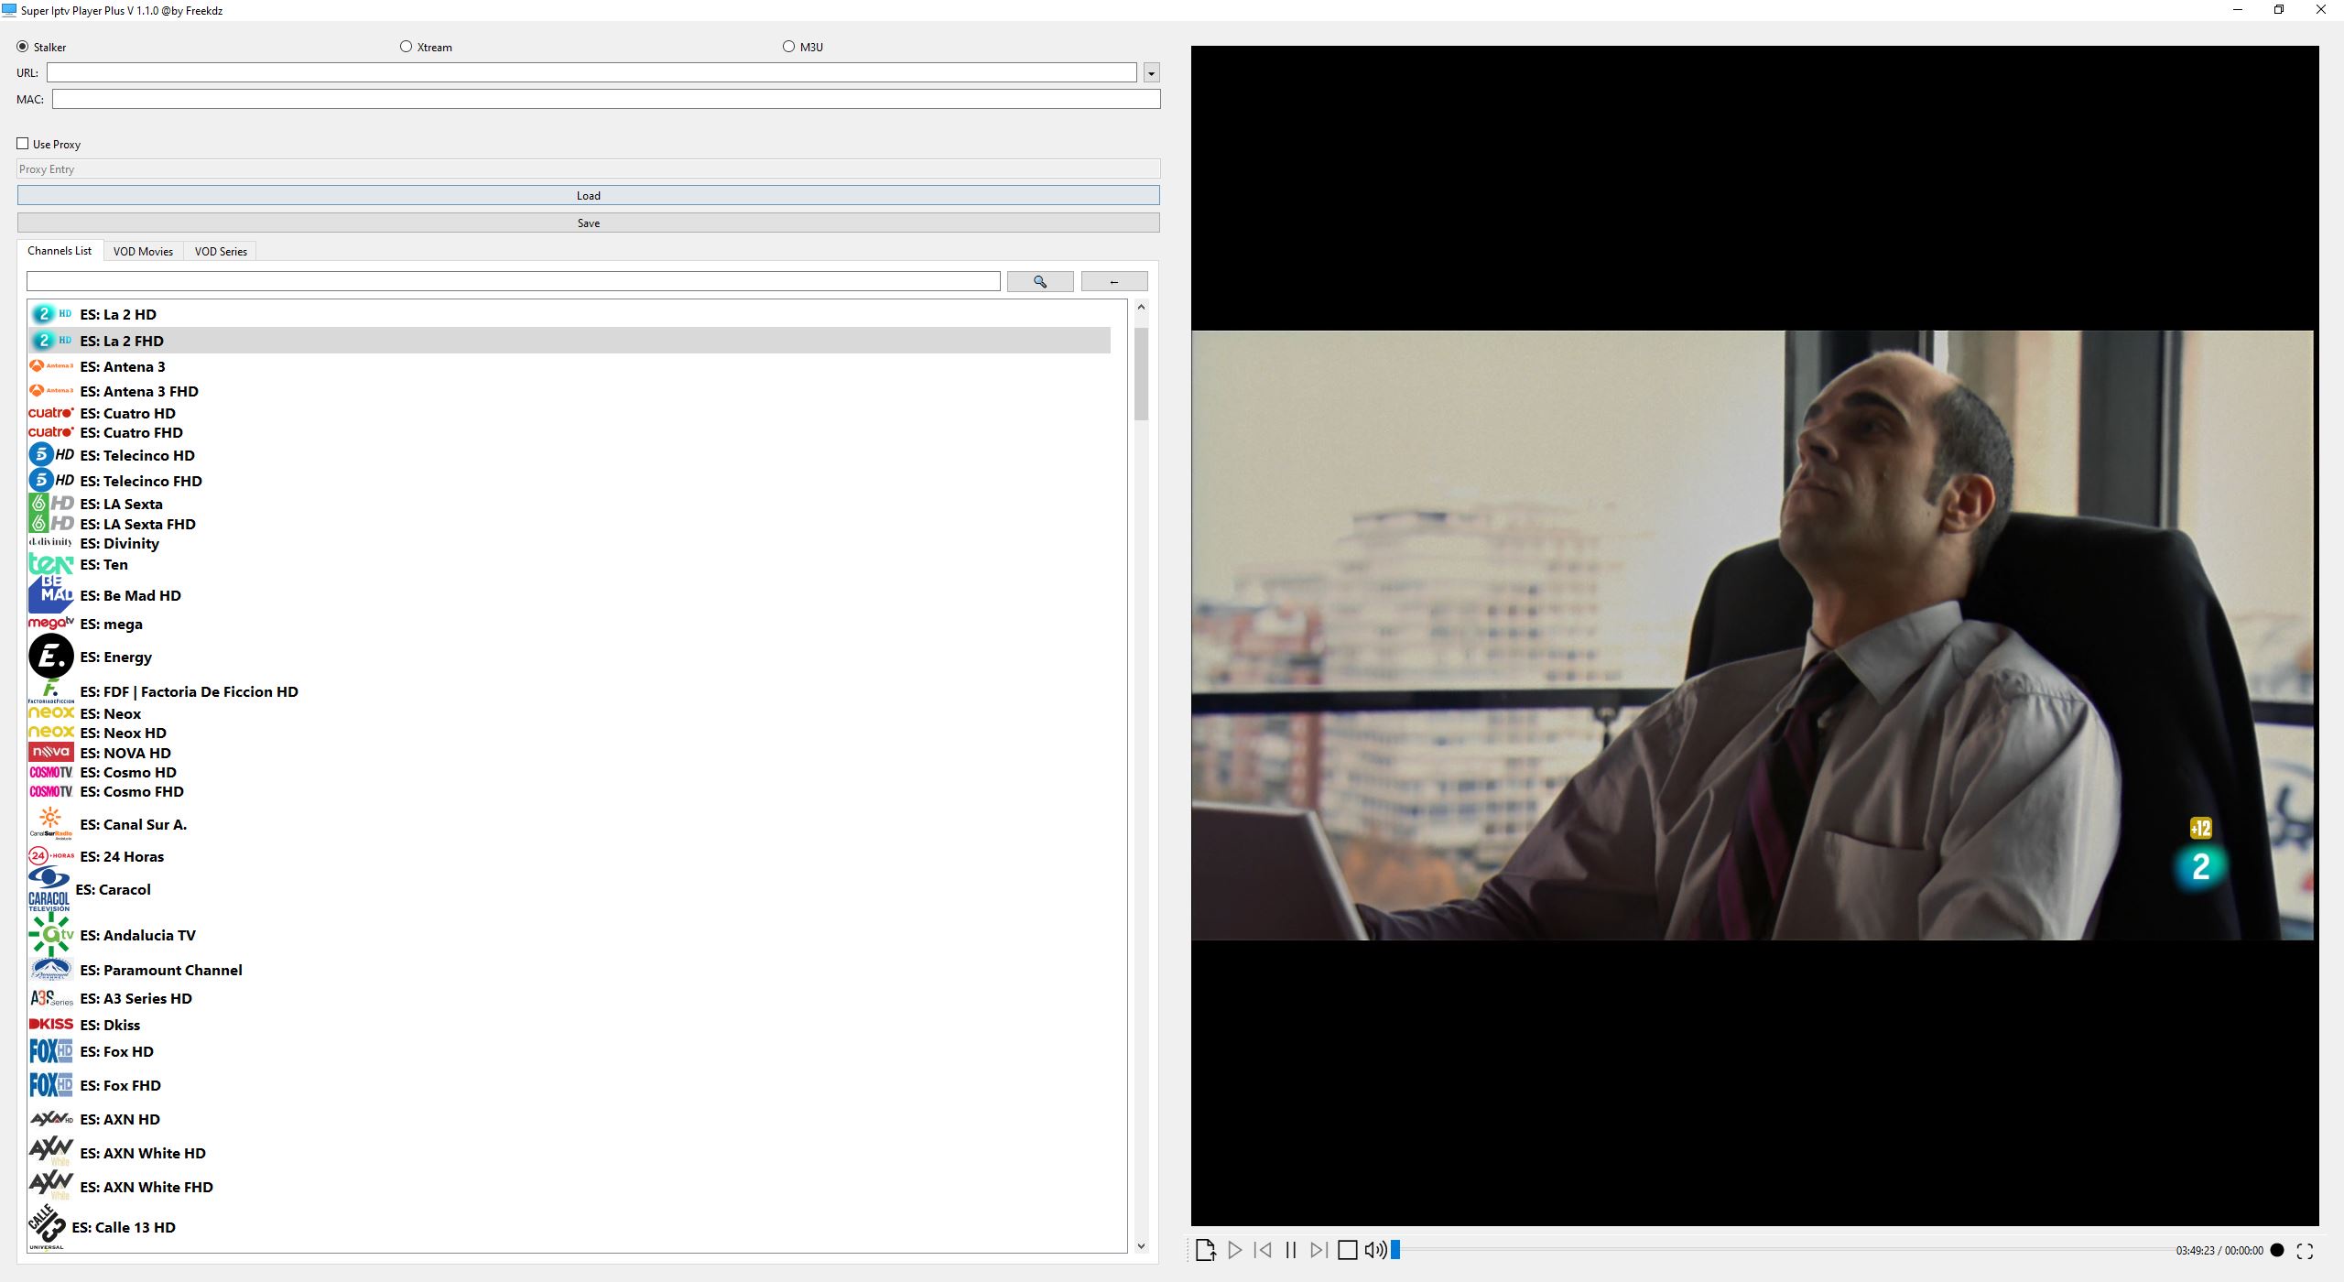Select channel ES: AXN White FHD

coord(570,1187)
